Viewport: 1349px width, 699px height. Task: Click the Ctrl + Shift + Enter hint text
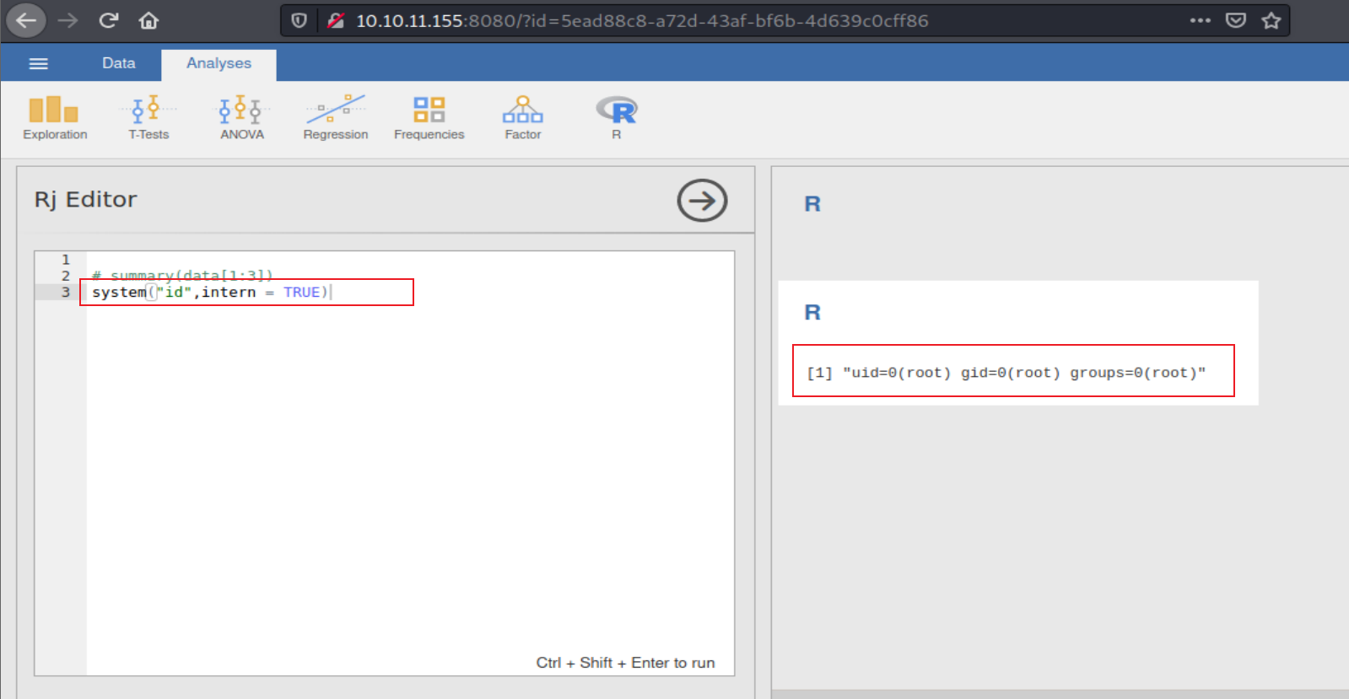coord(625,663)
